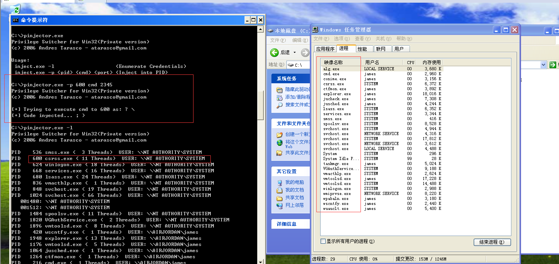559x264 pixels.
Task: Click the publish to Web globe icon
Action: click(x=279, y=142)
